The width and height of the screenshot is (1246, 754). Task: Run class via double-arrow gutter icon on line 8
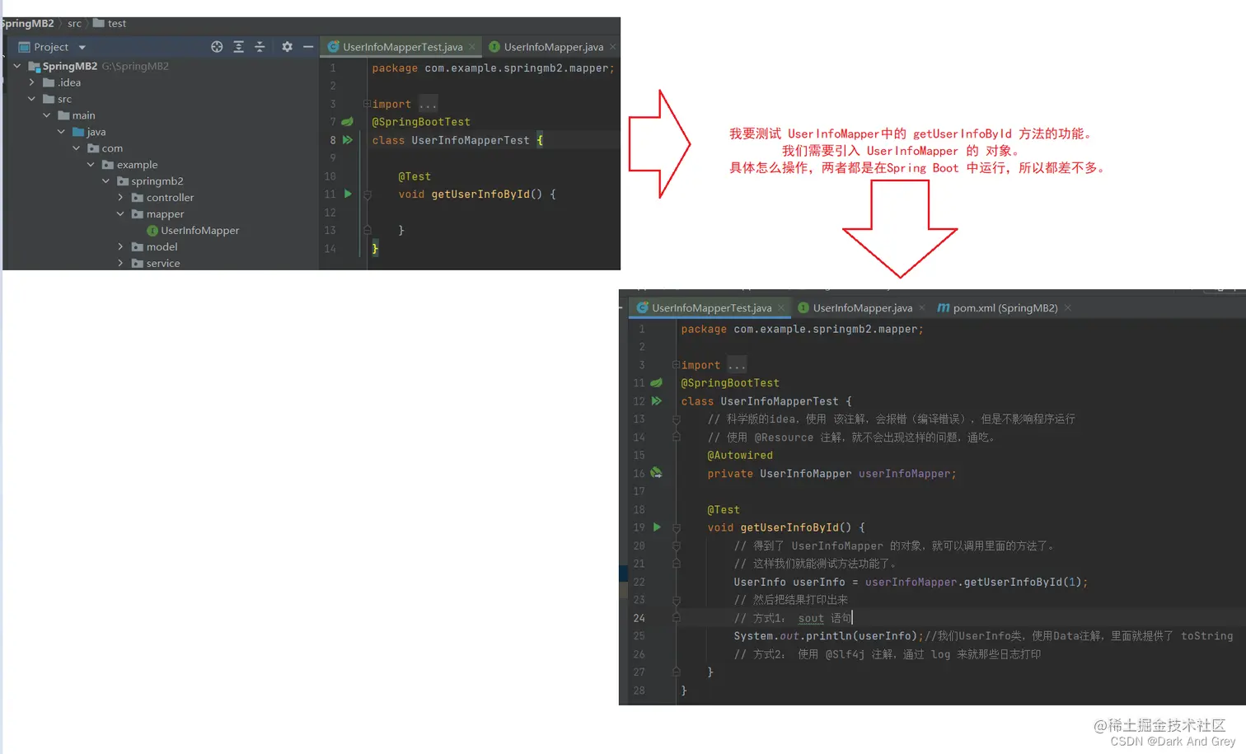point(348,140)
